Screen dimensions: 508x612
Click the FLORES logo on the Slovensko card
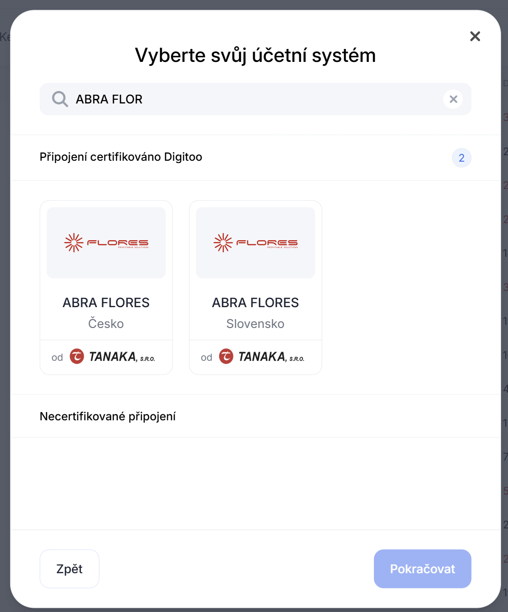coord(256,242)
